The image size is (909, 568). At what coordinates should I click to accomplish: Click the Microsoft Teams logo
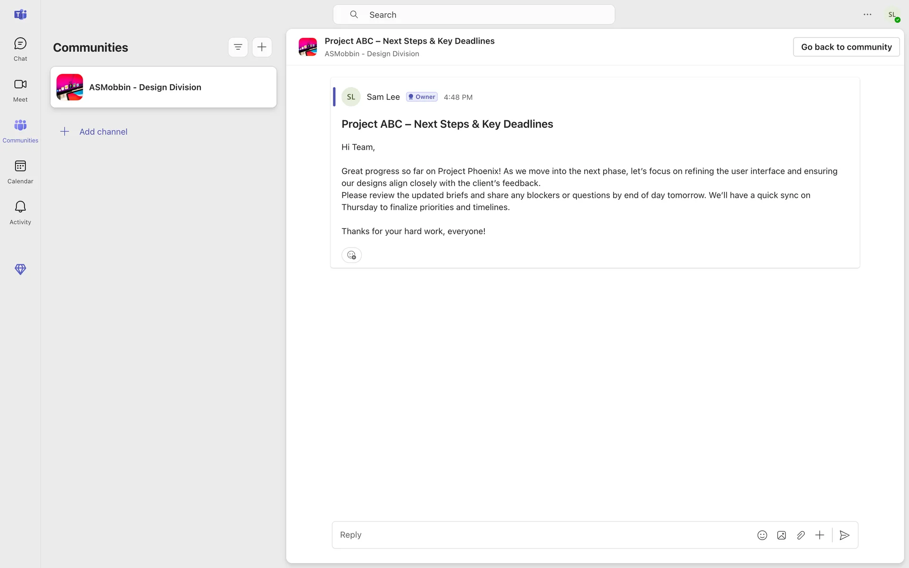(20, 15)
